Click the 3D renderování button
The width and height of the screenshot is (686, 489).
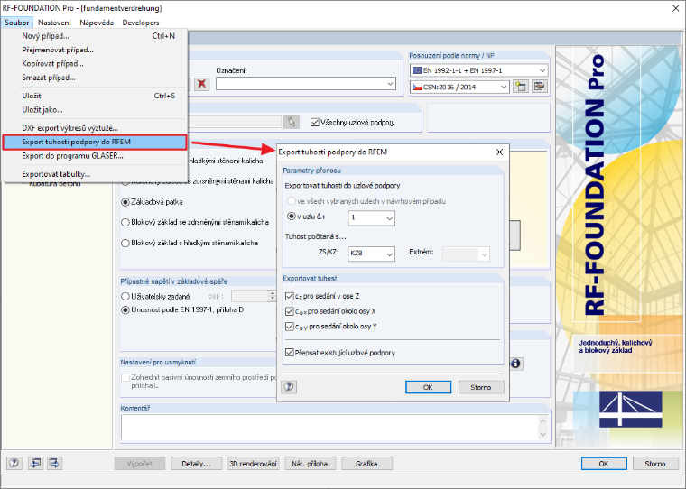254,464
